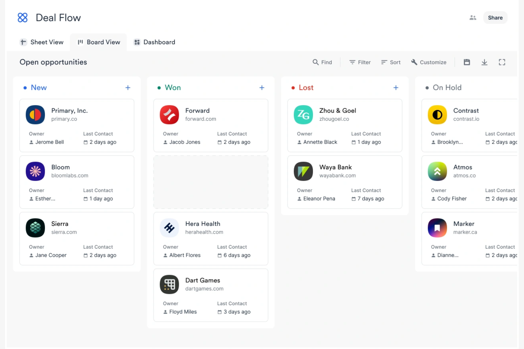Add a new card to the New column
The height and width of the screenshot is (349, 524).
coord(128,87)
